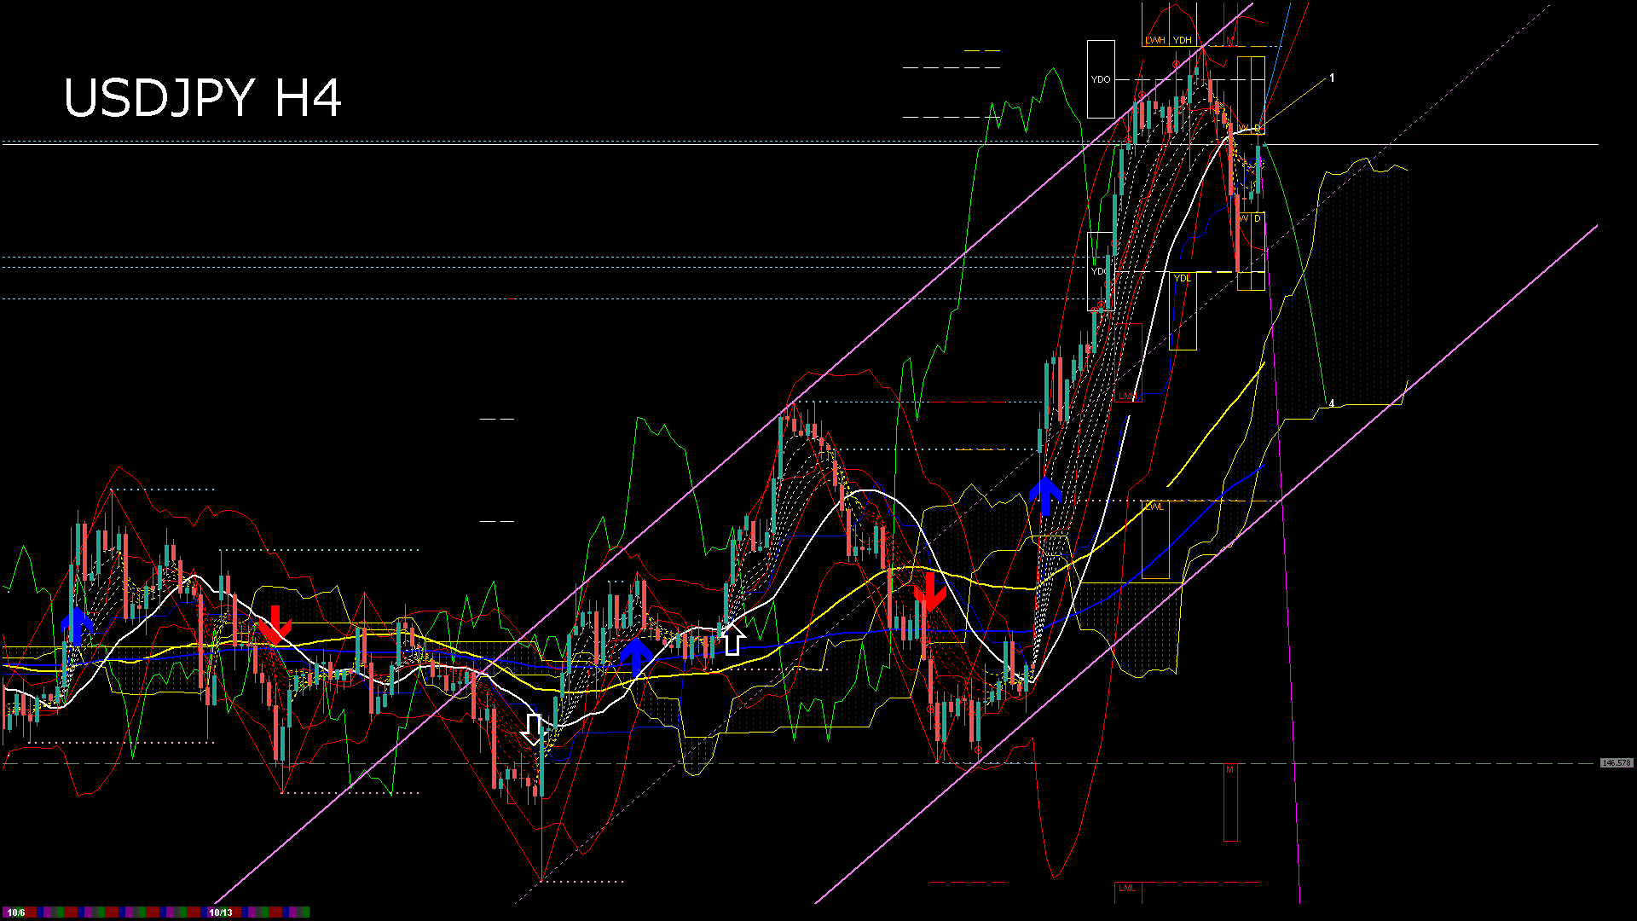
Task: Click the USDJPY H4 chart title
Action: click(x=202, y=98)
